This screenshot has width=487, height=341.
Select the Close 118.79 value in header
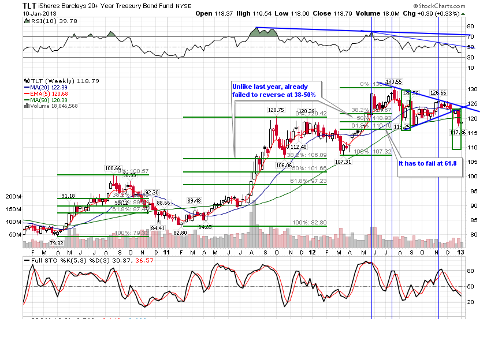pyautogui.click(x=332, y=14)
